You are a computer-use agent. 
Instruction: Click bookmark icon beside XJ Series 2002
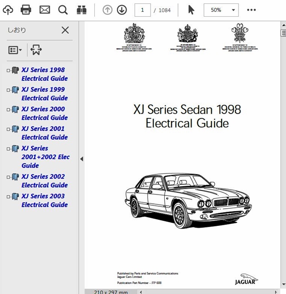(x=15, y=177)
